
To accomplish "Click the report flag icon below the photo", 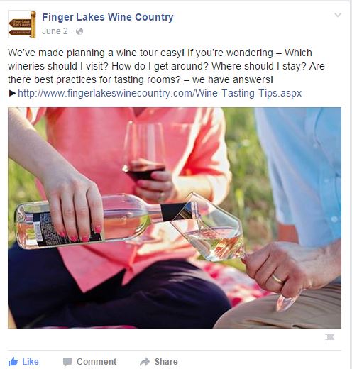I will [x=329, y=338].
